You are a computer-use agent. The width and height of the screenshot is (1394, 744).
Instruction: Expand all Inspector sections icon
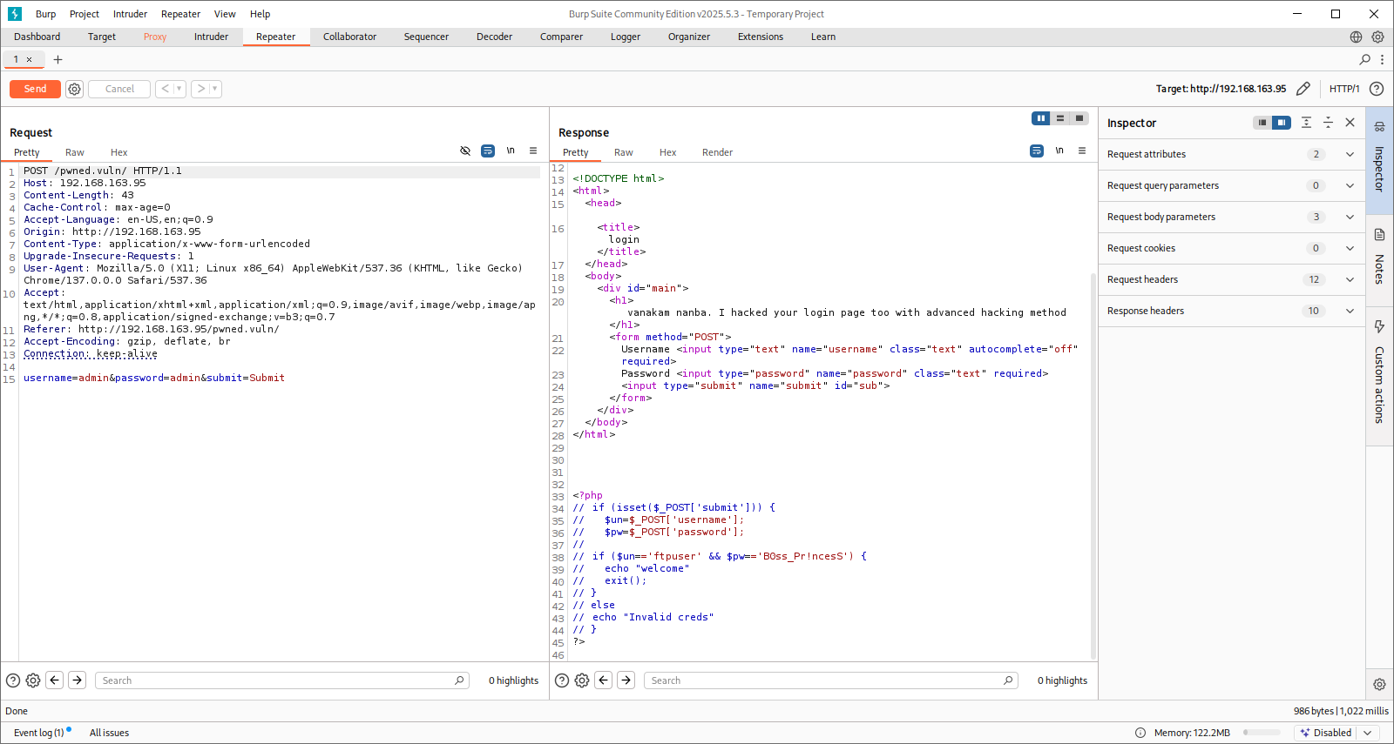(x=1306, y=123)
